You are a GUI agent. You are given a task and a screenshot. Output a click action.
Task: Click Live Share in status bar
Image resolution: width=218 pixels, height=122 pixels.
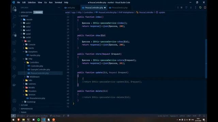55,116
